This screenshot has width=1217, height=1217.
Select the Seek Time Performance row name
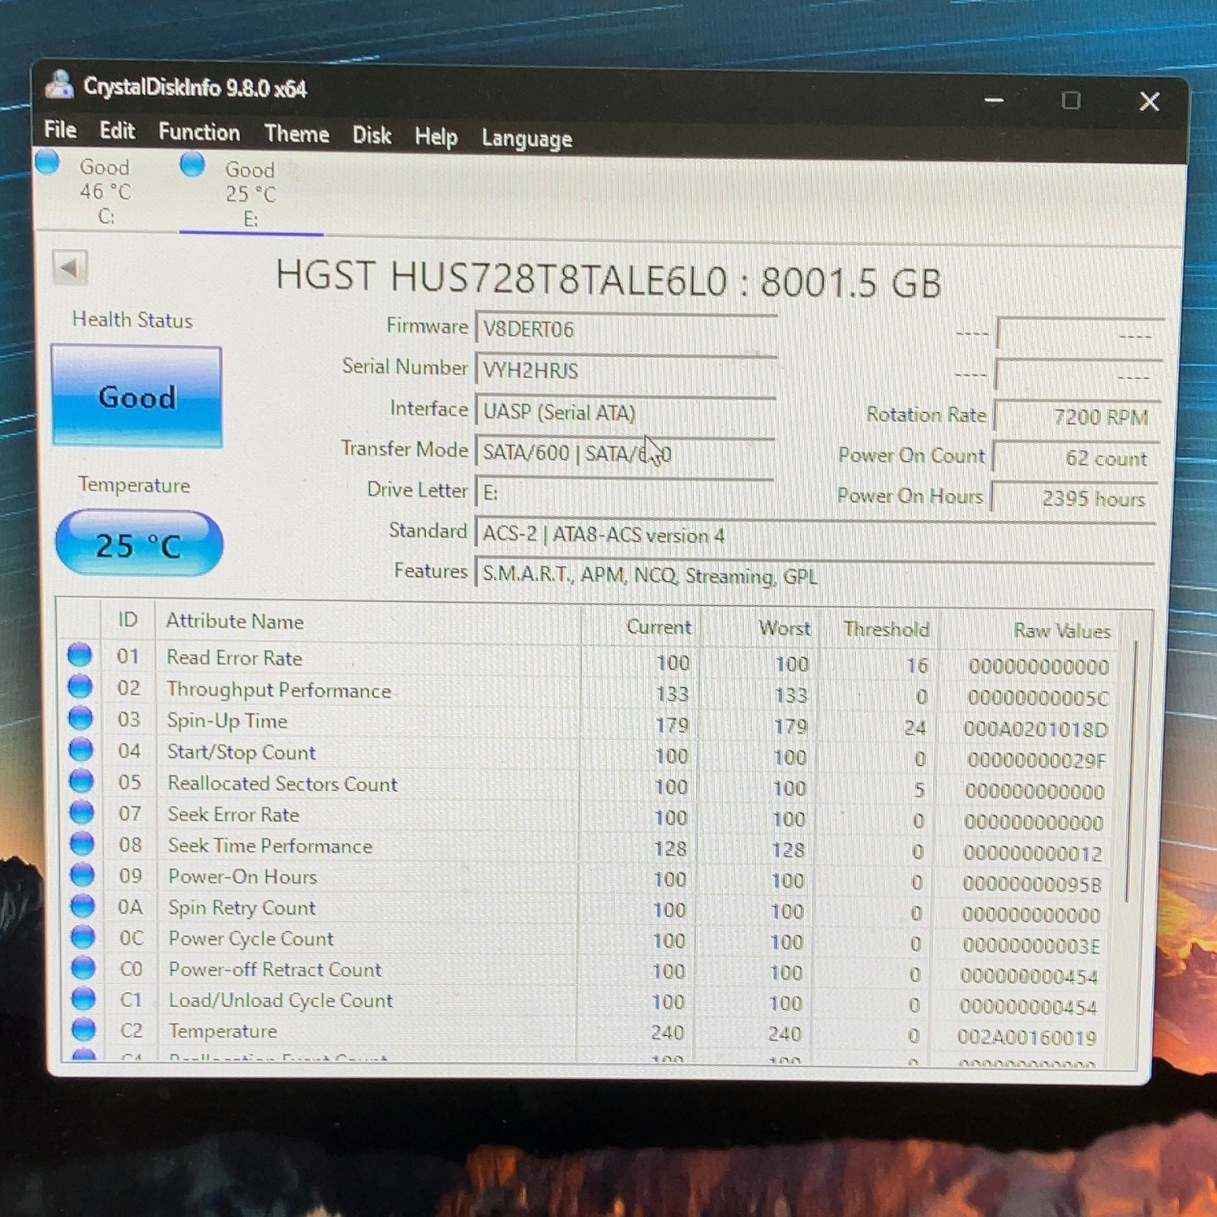click(270, 845)
